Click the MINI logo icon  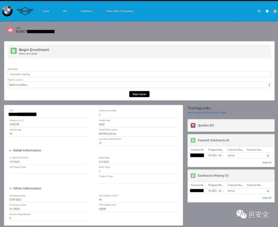[25, 11]
